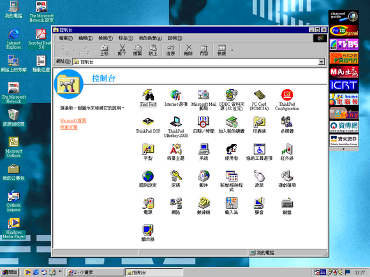Click the 刪除 delete toolbar button
The height and width of the screenshot is (277, 370).
point(188,50)
